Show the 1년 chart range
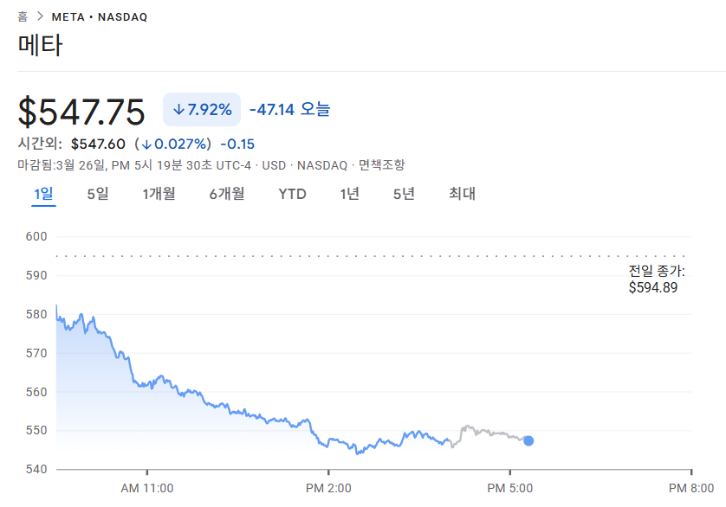The width and height of the screenshot is (726, 507). [x=349, y=194]
